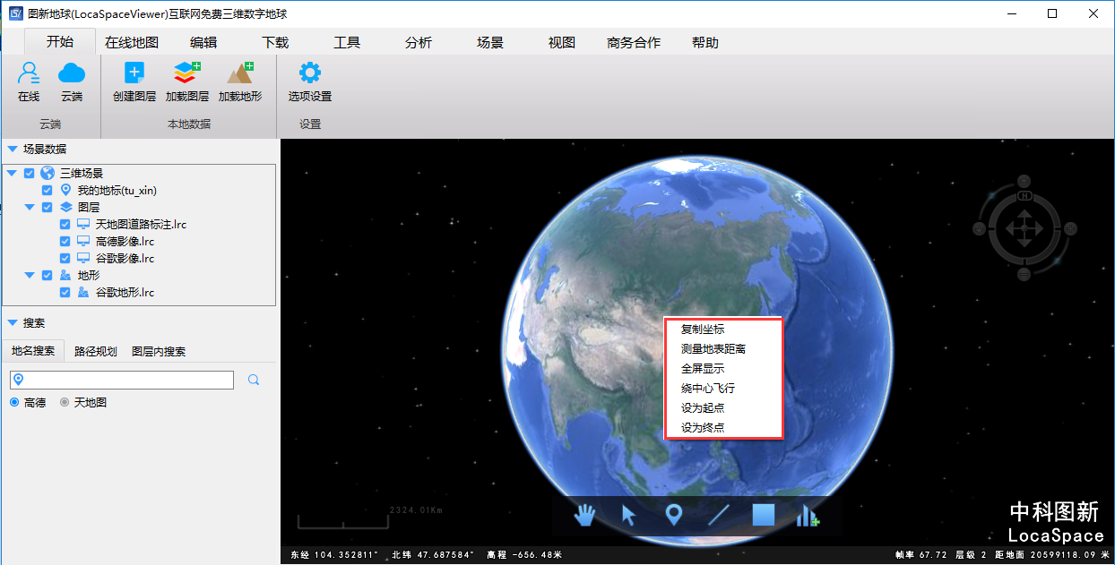Select the square polygon tool

click(763, 515)
